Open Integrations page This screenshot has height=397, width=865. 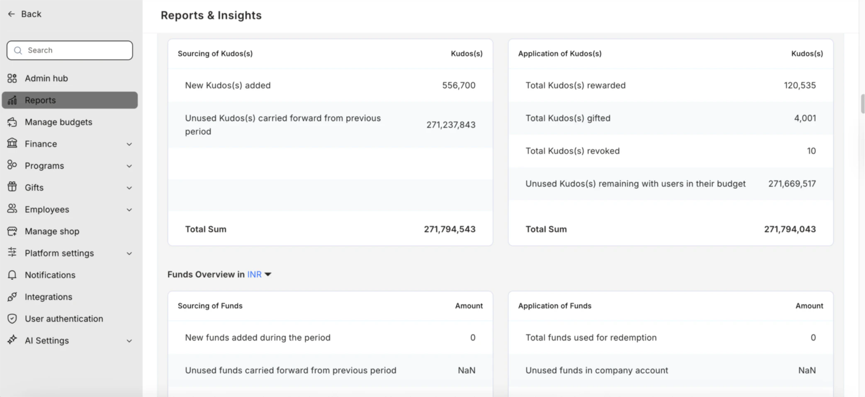[x=70, y=297]
